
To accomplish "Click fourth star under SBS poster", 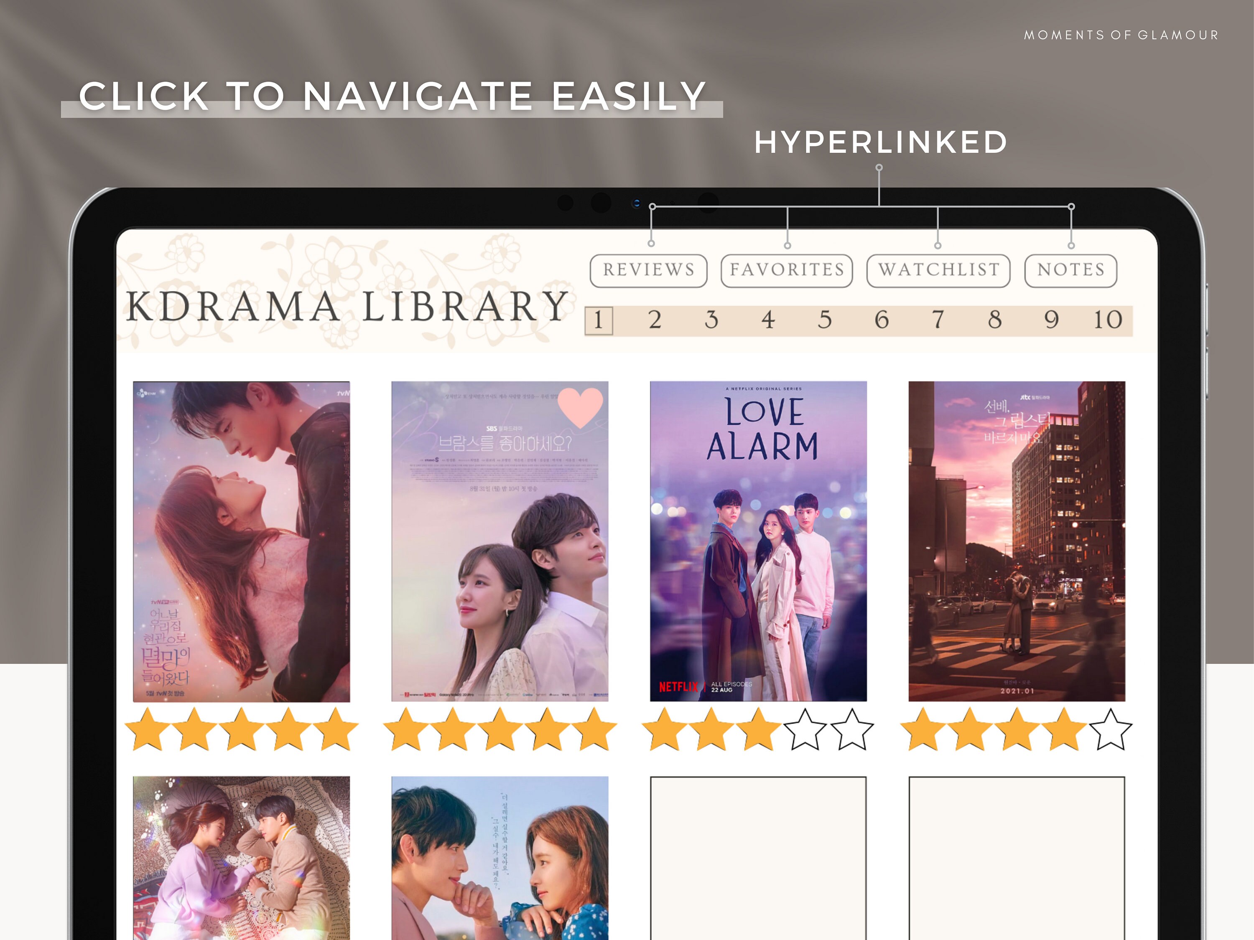I will pos(546,729).
